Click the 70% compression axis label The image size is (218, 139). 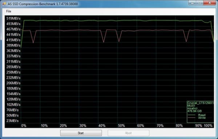coord(160,126)
